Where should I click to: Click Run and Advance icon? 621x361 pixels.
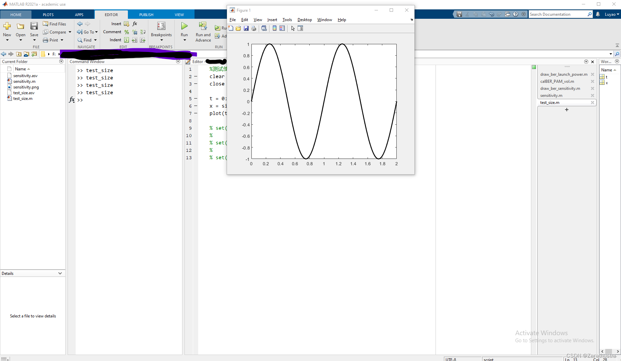pos(203,26)
